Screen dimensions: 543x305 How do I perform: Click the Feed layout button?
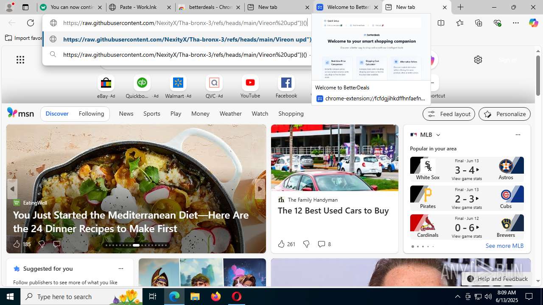click(x=448, y=114)
